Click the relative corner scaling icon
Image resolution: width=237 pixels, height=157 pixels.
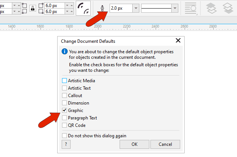[83, 8]
